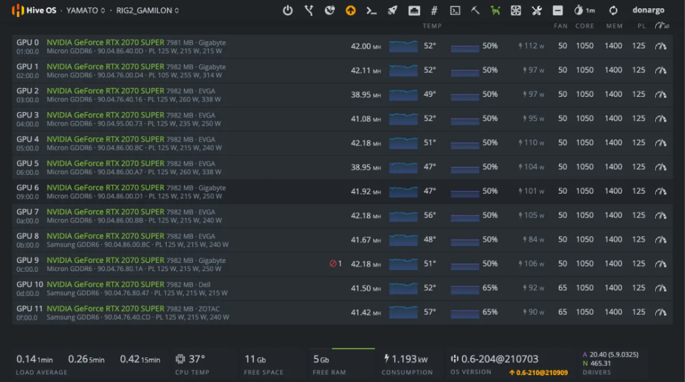Screen dimensions: 685x382
Task: Click the 0.14 1min load average value
Action: (x=34, y=359)
